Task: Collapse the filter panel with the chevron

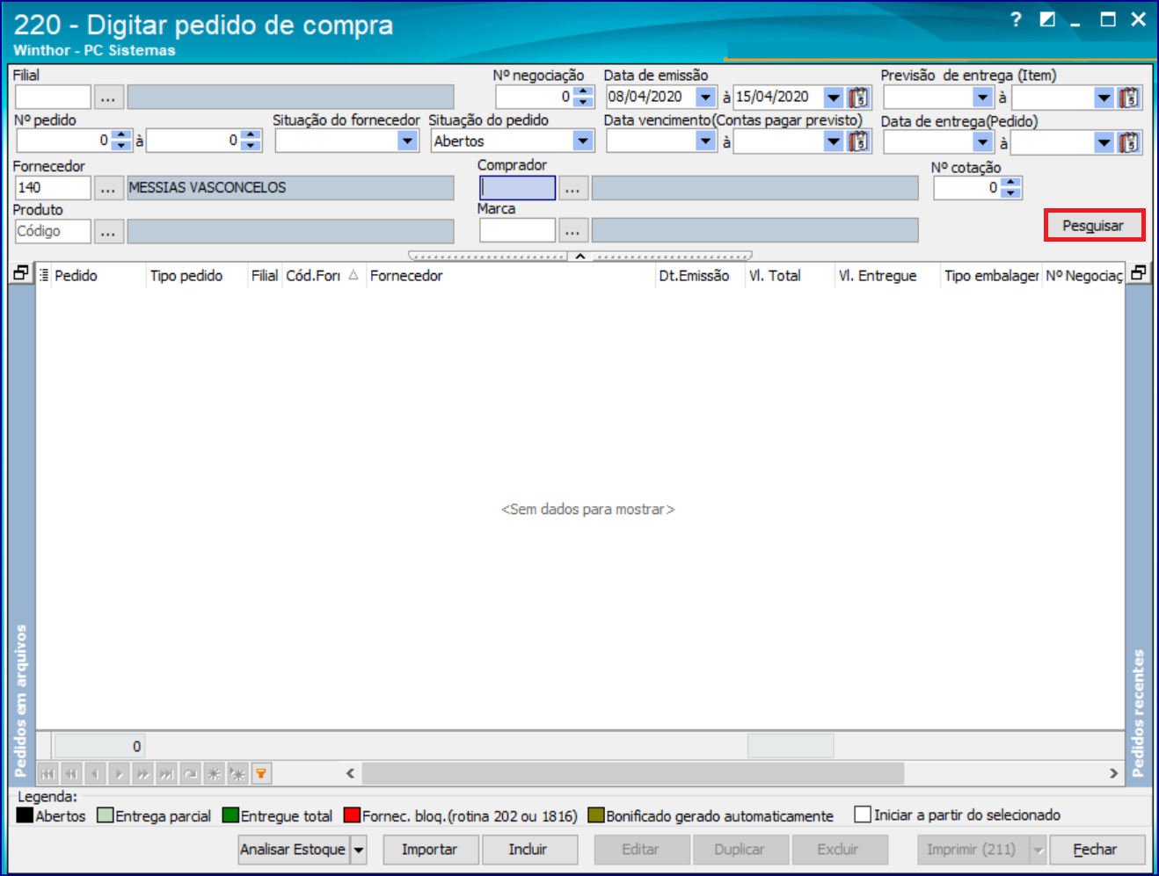Action: pos(580,257)
